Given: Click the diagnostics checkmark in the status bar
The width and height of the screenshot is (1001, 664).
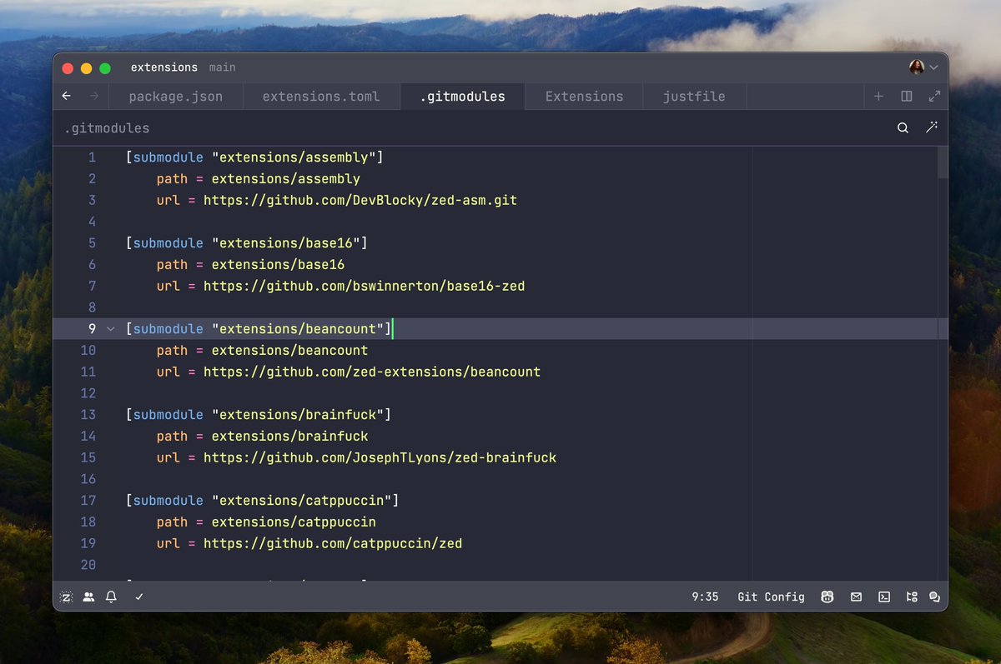Looking at the screenshot, I should [138, 597].
